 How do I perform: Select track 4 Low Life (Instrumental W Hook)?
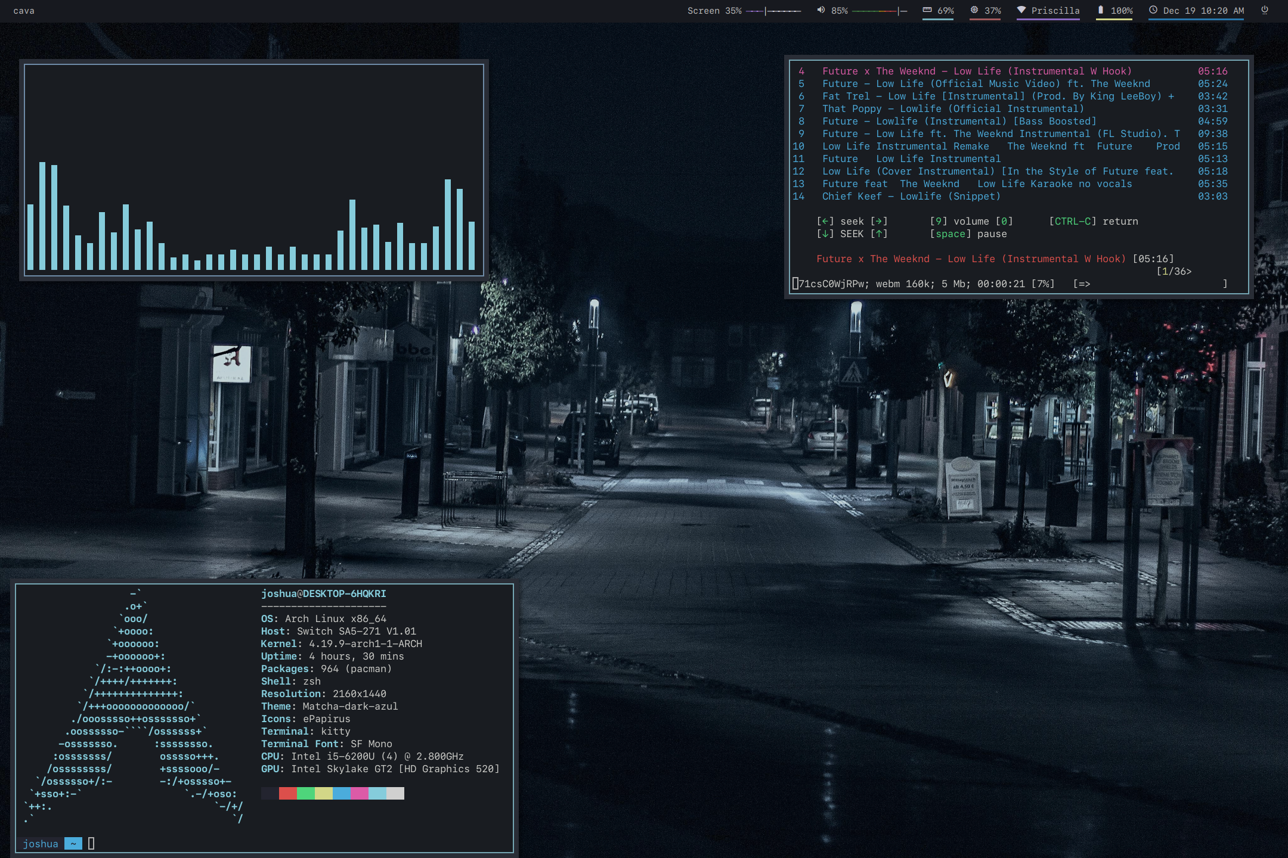tap(1013, 71)
